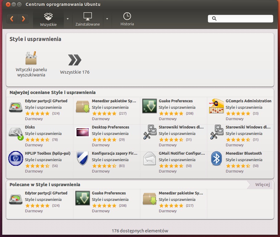The width and height of the screenshot is (280, 237).
Task: Go back with the left arrow button
Action: coord(12,19)
